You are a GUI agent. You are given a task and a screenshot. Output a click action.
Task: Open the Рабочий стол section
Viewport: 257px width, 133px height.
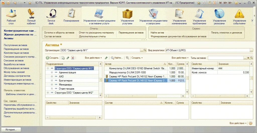click(x=11, y=17)
